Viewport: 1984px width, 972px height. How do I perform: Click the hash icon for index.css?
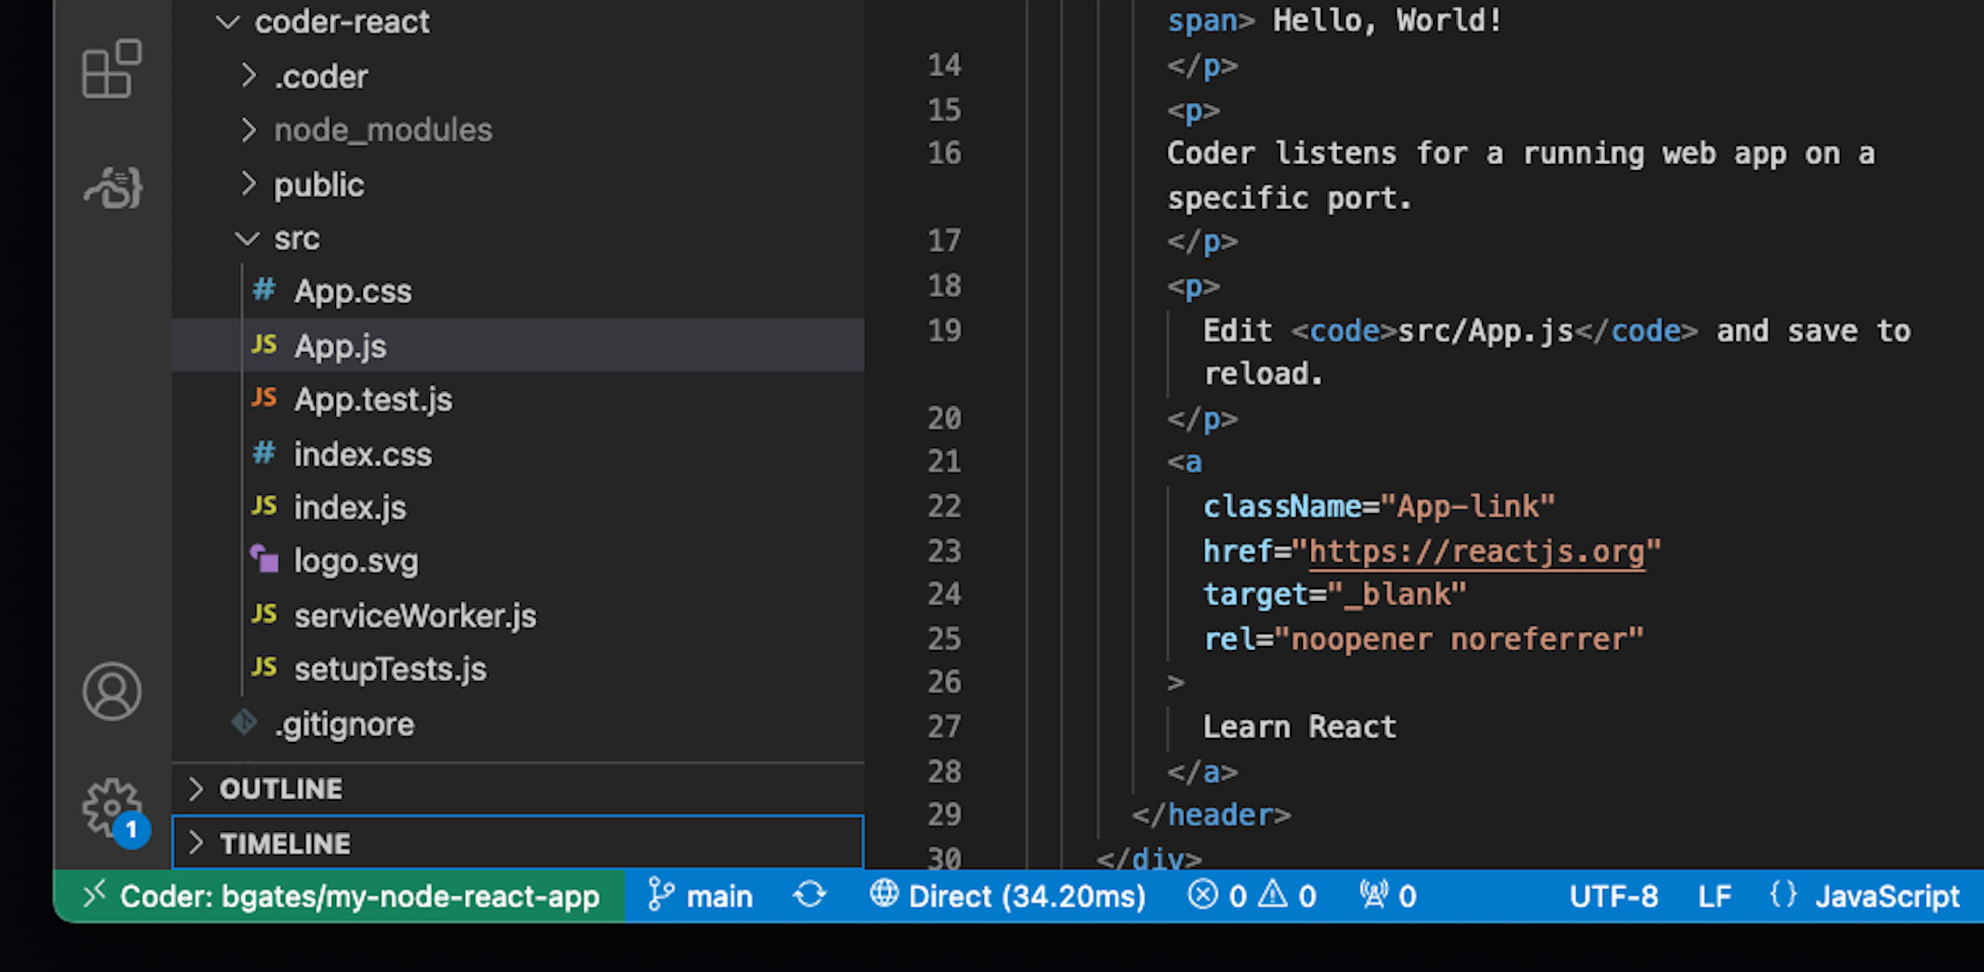(264, 452)
